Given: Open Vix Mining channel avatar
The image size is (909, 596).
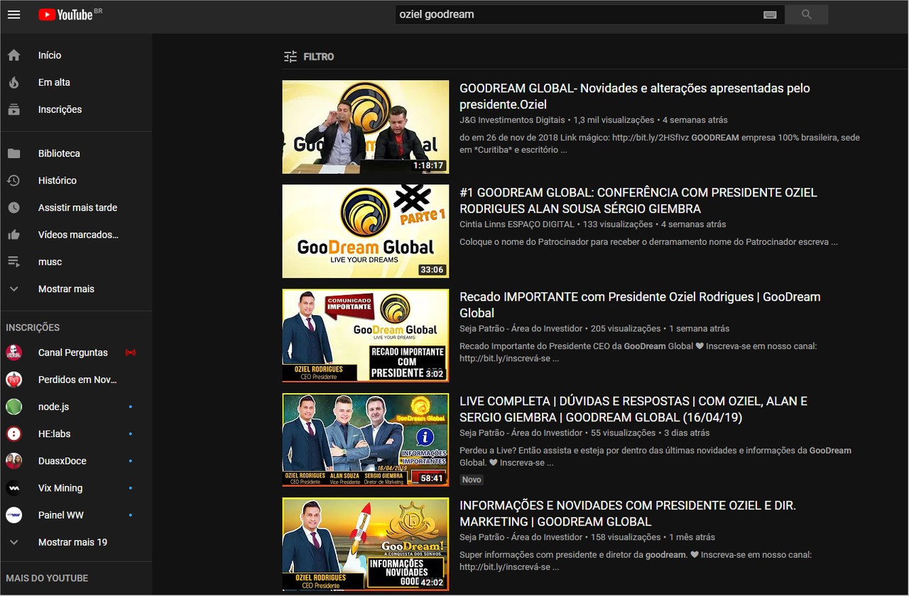Looking at the screenshot, I should pos(13,488).
